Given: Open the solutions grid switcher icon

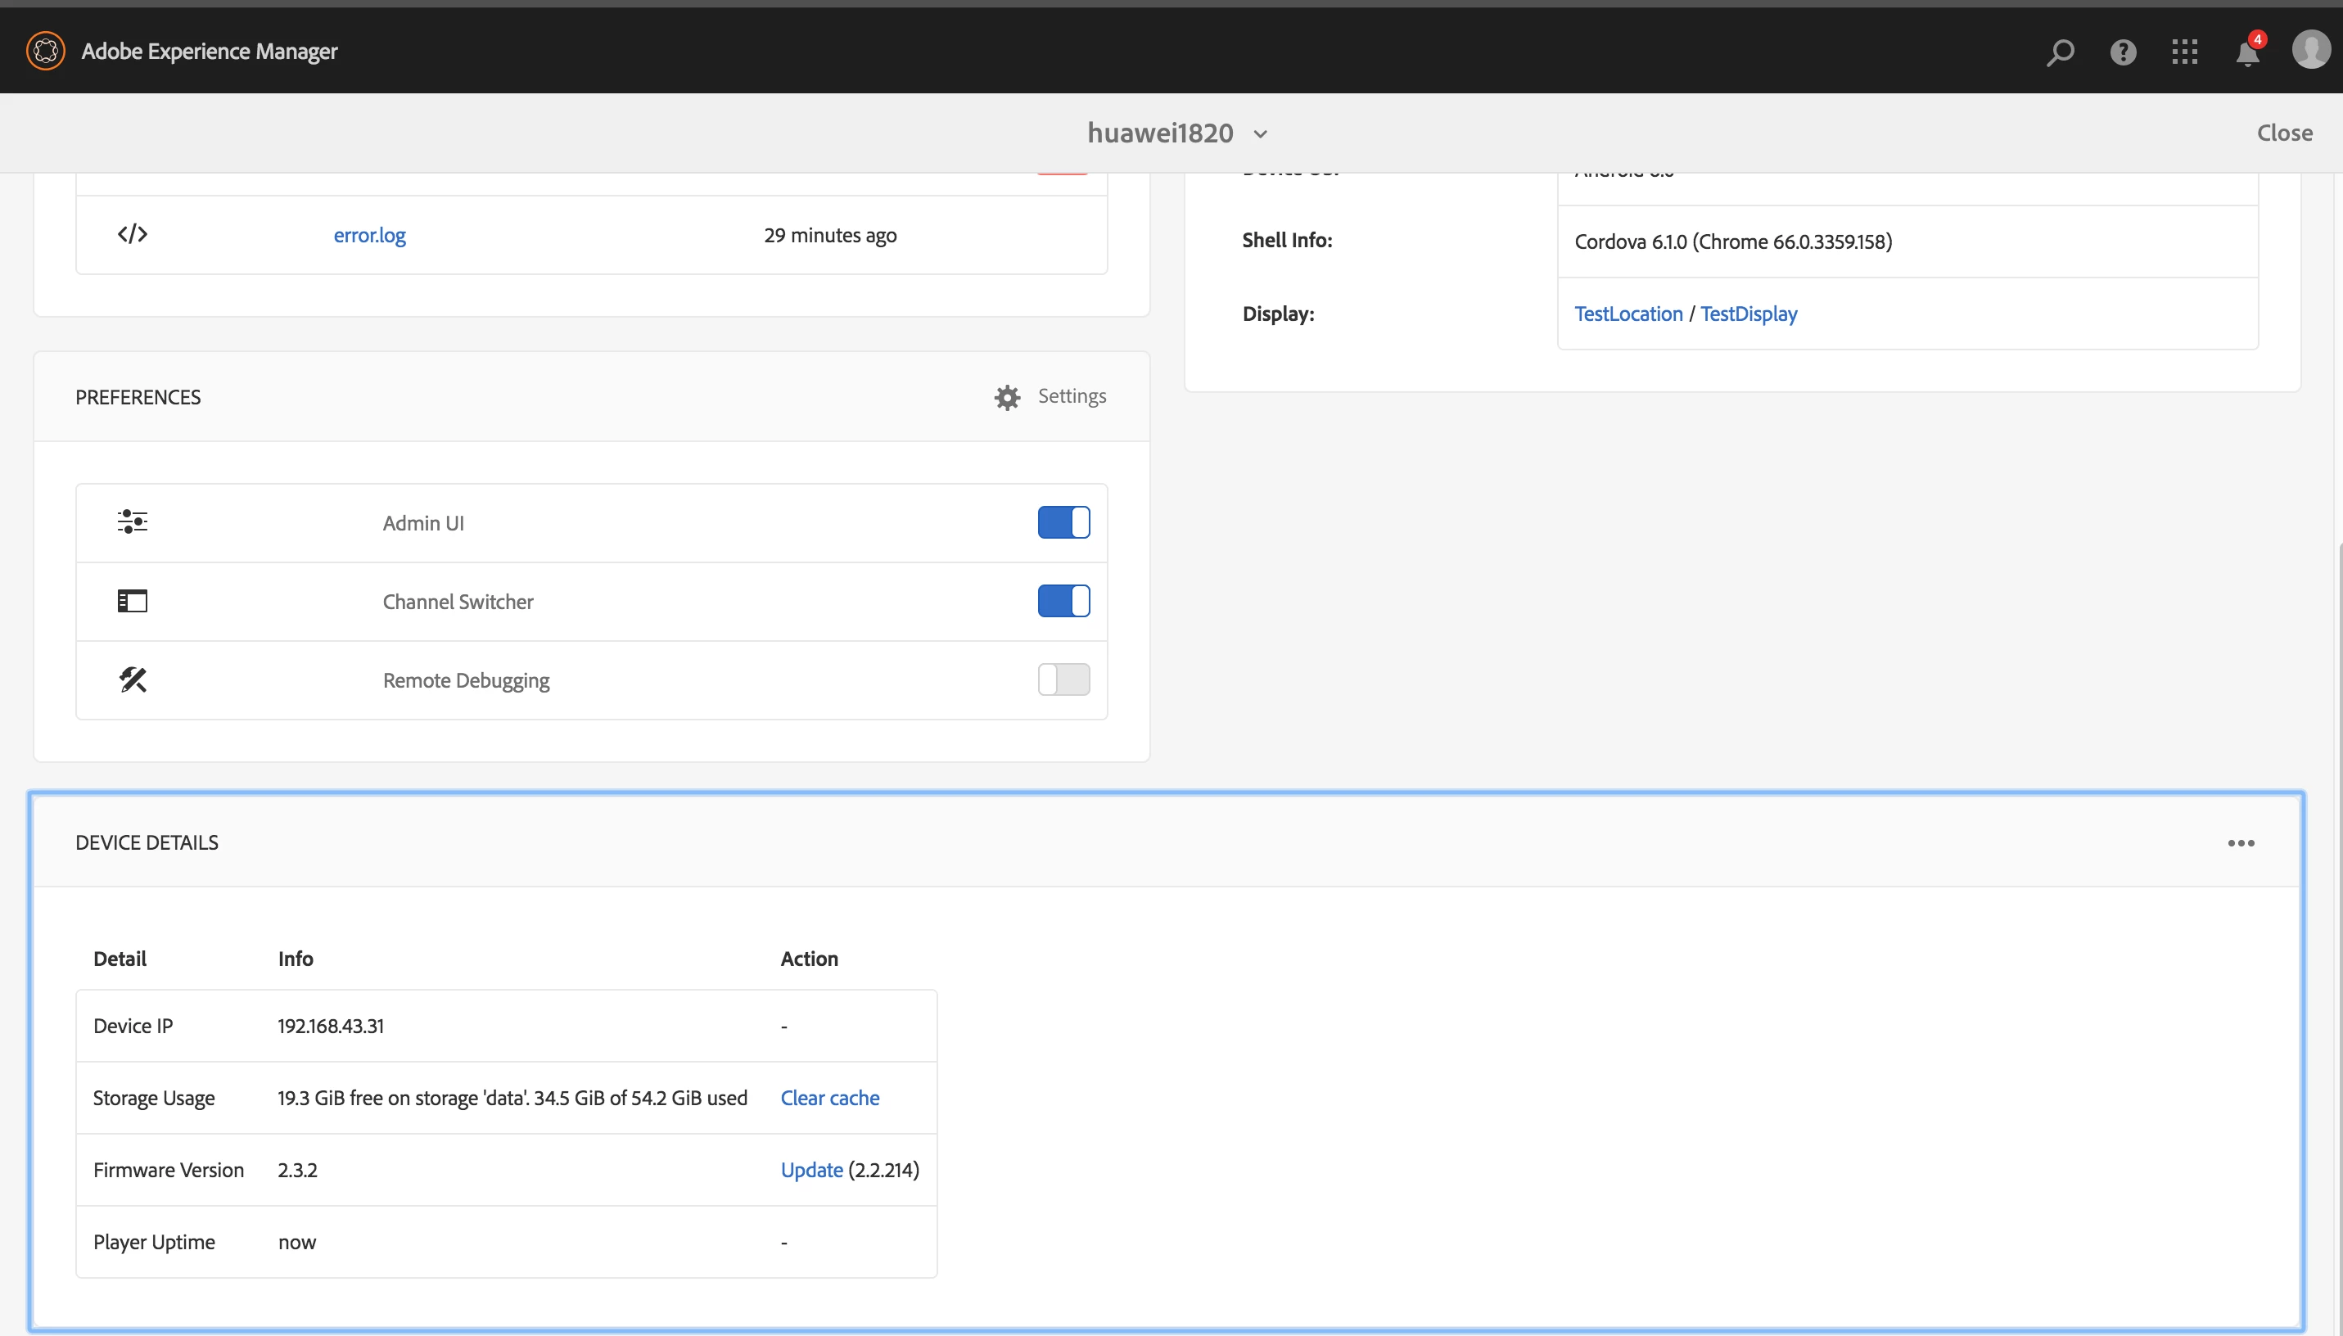Looking at the screenshot, I should [2185, 52].
